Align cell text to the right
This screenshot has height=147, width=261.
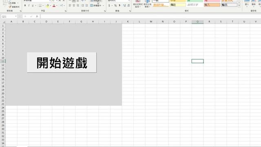[x=77, y=5]
